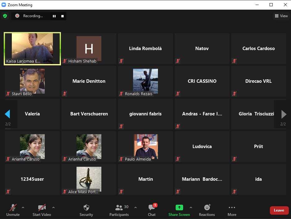Click Linda Rombolà's participant tile
The image size is (291, 219).
145,49
